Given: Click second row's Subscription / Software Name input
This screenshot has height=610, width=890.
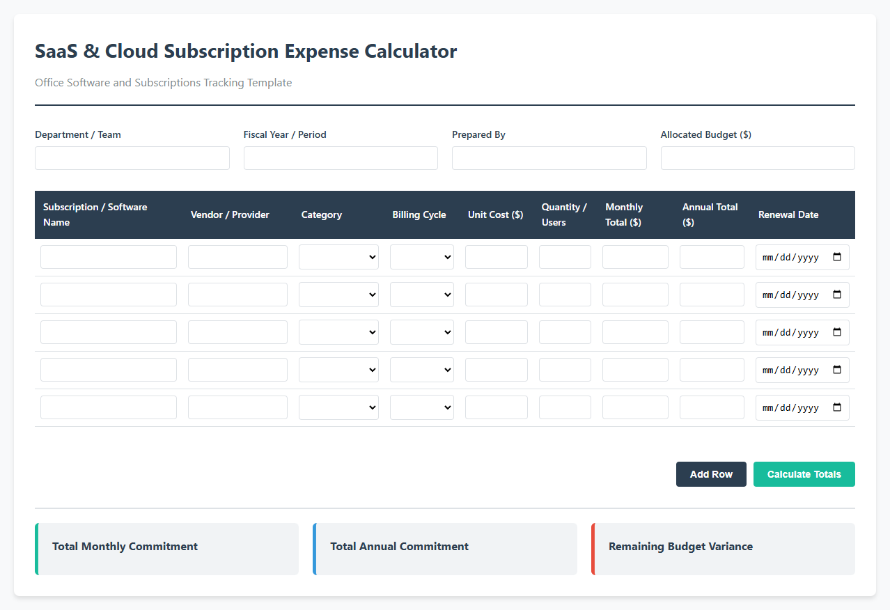Looking at the screenshot, I should 109,295.
